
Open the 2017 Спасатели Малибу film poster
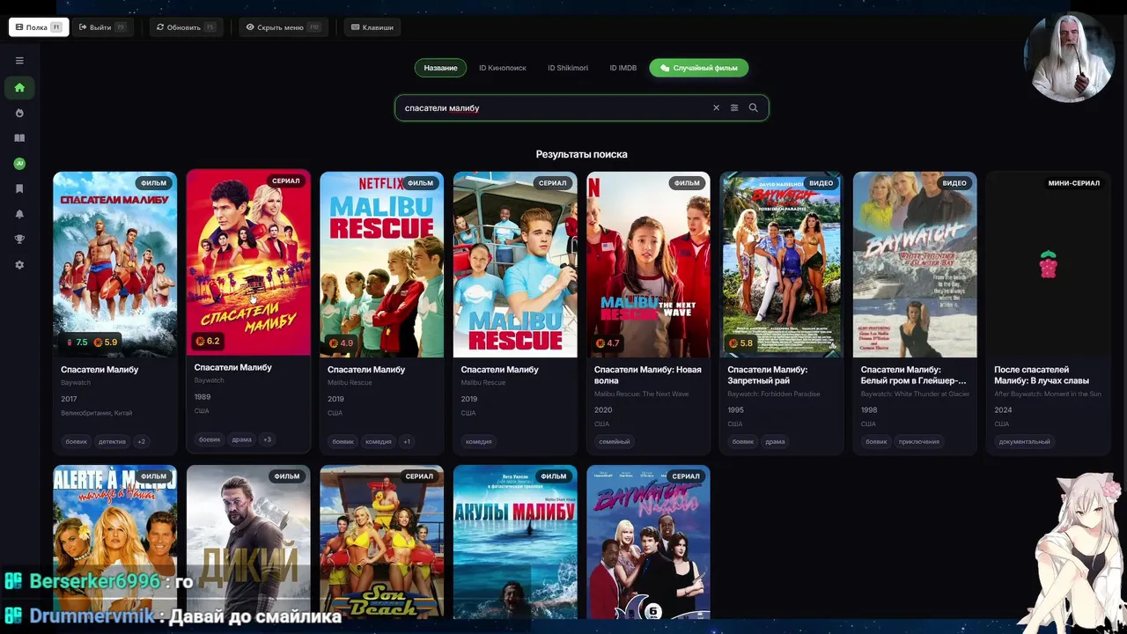(114, 264)
